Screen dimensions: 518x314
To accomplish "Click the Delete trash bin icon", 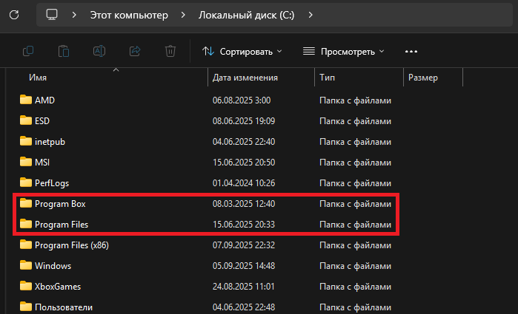I will 170,51.
